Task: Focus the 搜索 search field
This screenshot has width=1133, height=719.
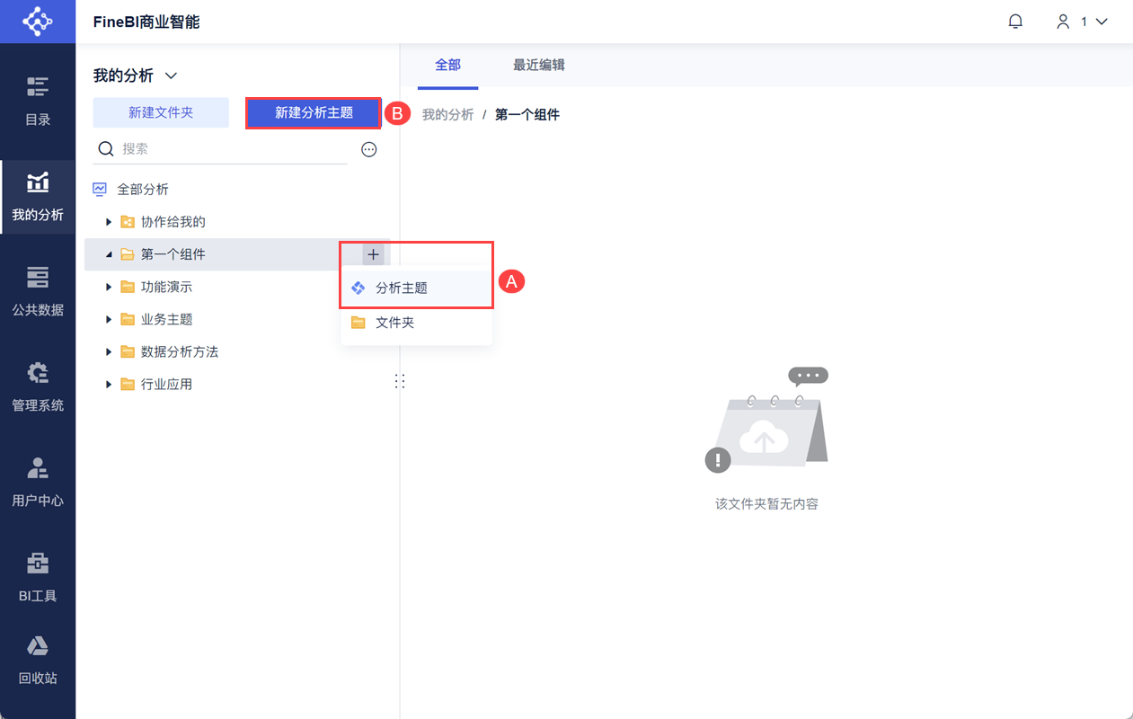Action: click(229, 149)
